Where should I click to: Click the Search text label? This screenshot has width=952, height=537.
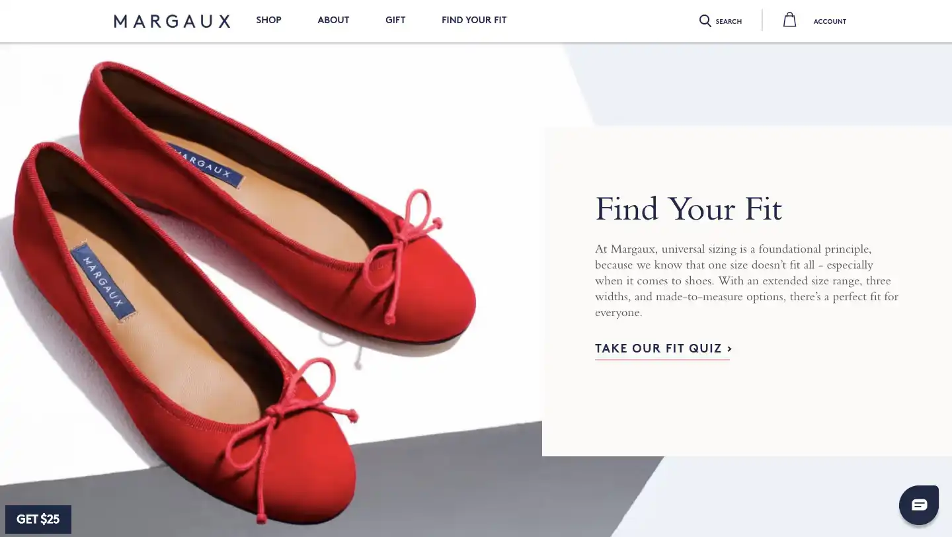[729, 21]
